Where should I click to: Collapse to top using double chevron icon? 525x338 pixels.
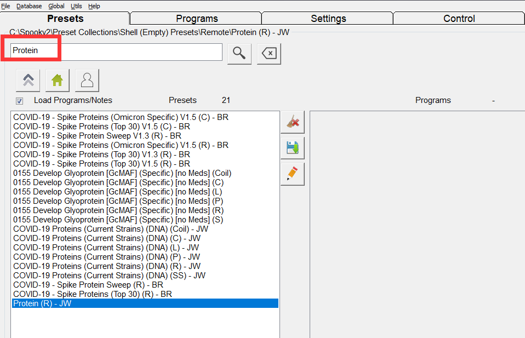pyautogui.click(x=28, y=80)
